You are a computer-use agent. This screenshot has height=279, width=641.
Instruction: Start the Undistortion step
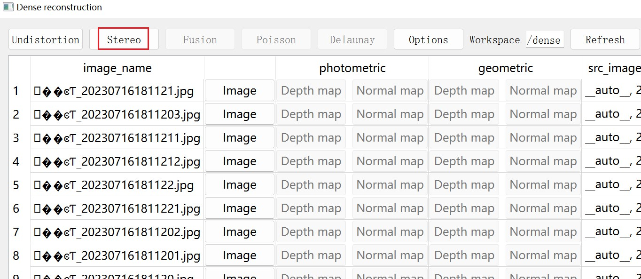coord(46,40)
